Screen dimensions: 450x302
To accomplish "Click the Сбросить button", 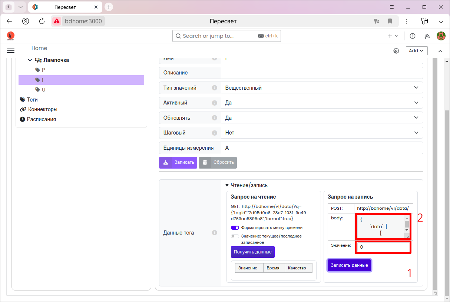I will click(218, 162).
